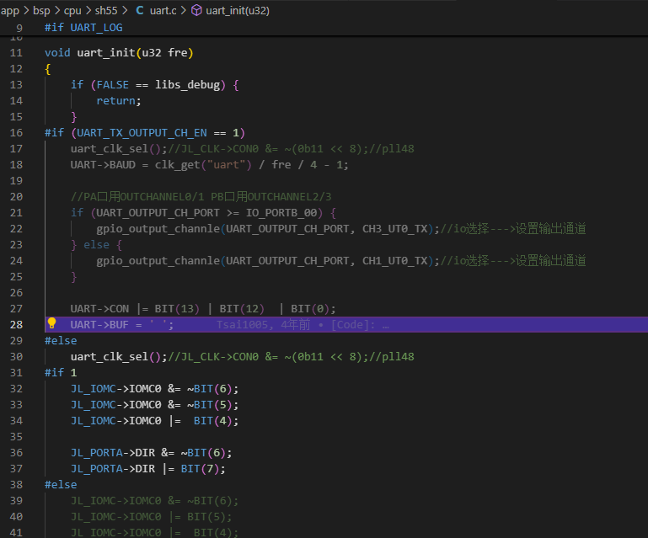Click 'CH1_UT0_TX' on line 24
648x538 pixels.
(x=394, y=260)
